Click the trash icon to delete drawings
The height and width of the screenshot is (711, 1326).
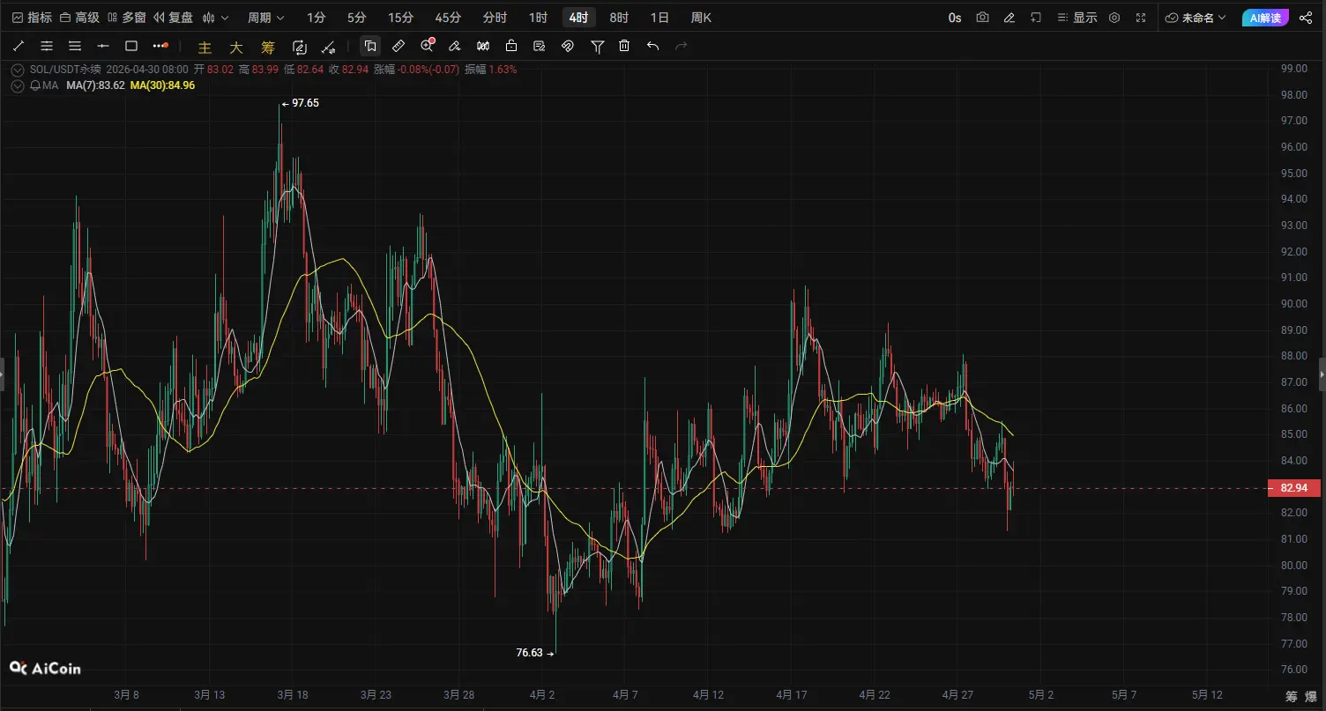(624, 46)
